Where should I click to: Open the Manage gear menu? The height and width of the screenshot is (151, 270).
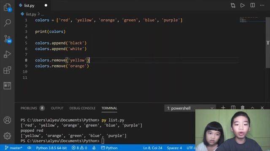[x=7, y=136]
